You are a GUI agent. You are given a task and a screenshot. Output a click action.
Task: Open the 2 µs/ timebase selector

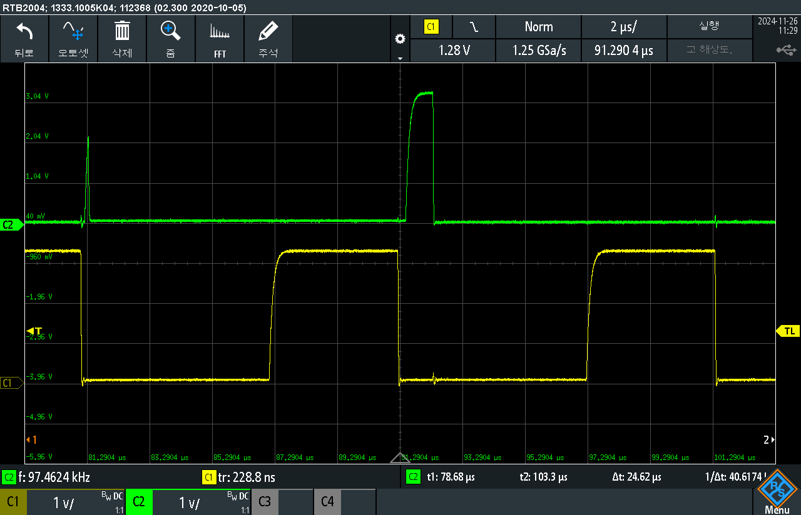pyautogui.click(x=623, y=27)
